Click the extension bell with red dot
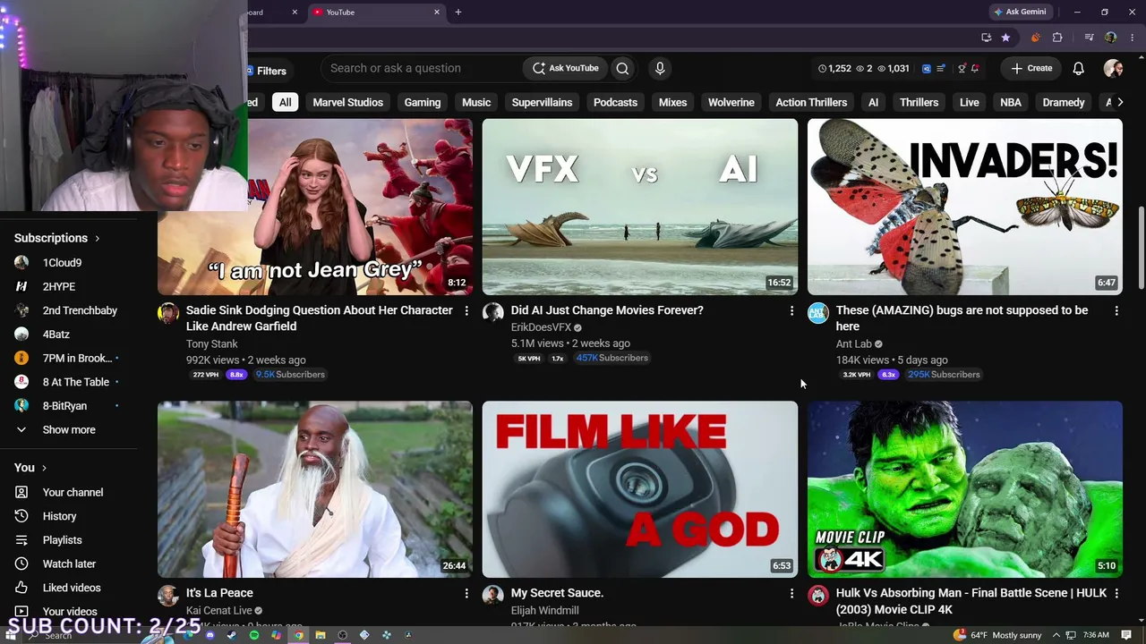Viewport: 1146px width, 644px height. (975, 68)
